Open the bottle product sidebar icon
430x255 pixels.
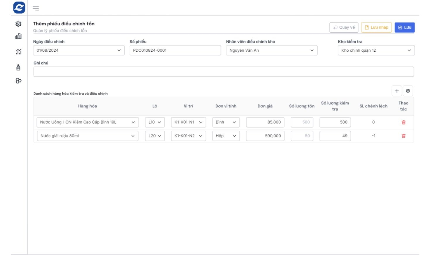point(18,67)
